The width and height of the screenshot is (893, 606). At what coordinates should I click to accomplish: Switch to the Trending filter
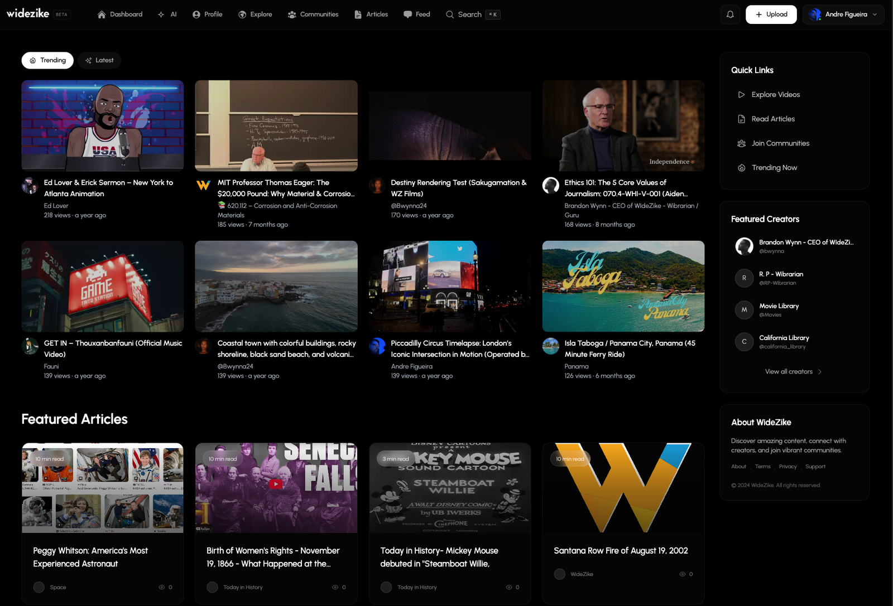47,60
